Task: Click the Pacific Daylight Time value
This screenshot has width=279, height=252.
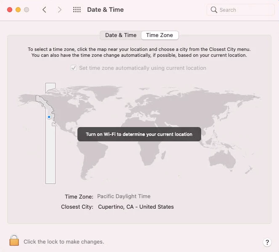Action: [124, 196]
